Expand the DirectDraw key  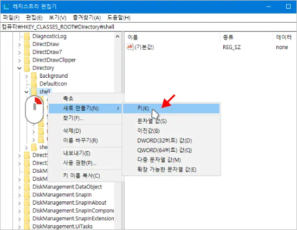(20, 44)
